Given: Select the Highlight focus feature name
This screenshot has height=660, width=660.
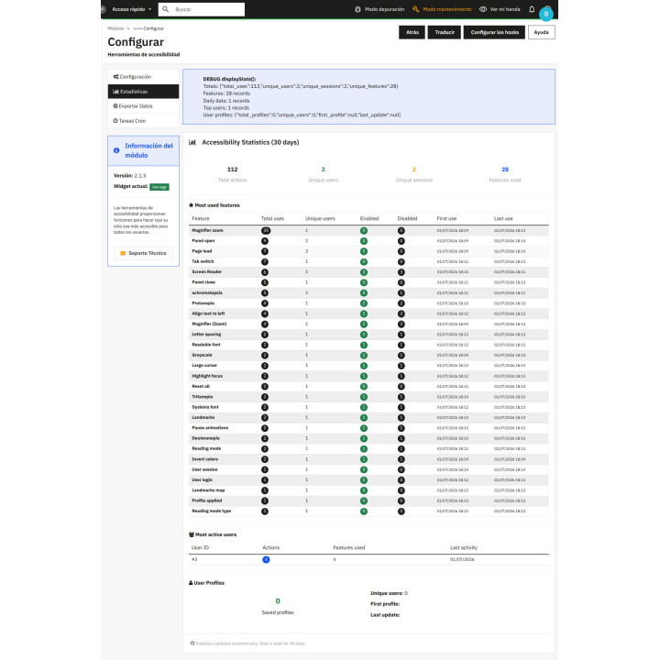Looking at the screenshot, I should pyautogui.click(x=207, y=376).
